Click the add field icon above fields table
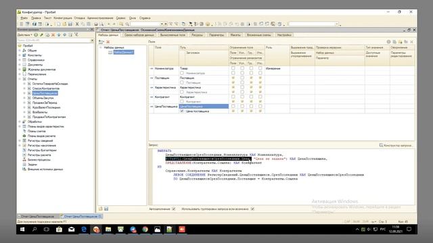 [389, 42]
